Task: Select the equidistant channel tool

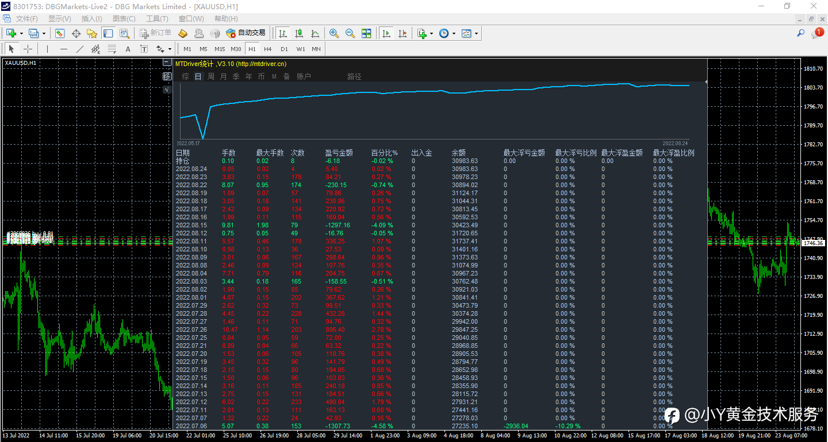Action: click(95, 49)
